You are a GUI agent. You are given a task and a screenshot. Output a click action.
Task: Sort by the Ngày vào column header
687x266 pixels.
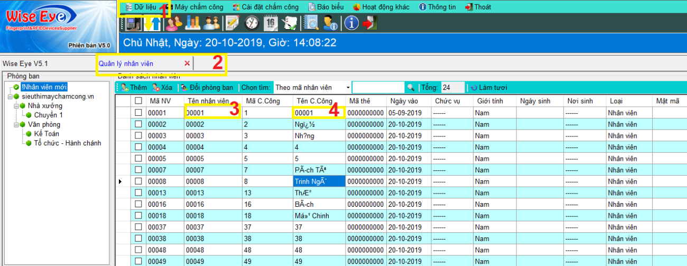tap(409, 101)
